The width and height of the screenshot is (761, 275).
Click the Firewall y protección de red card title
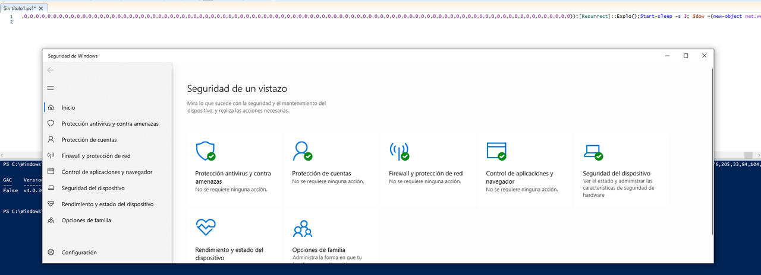tap(426, 174)
